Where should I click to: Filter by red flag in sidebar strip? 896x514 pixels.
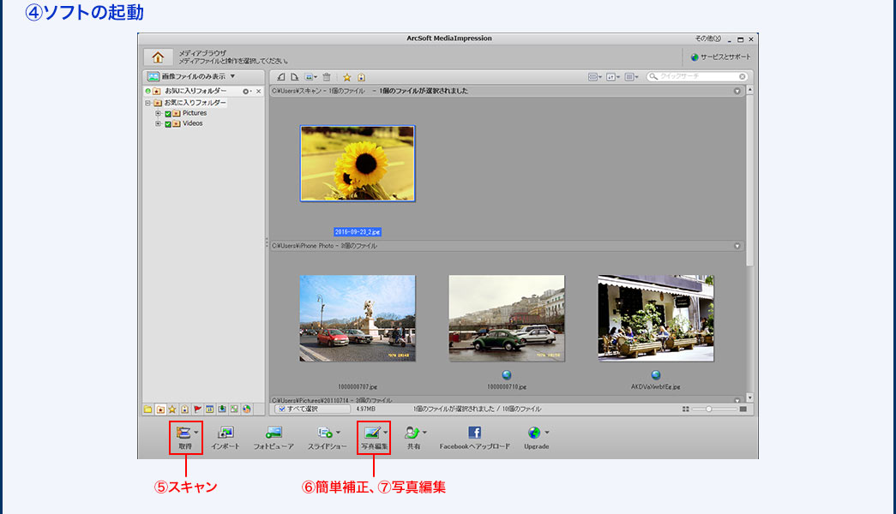point(198,409)
